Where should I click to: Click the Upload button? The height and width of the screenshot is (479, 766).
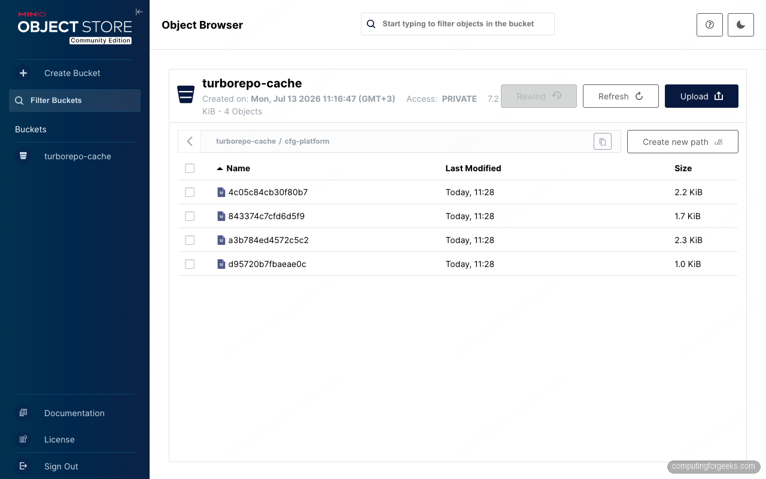pyautogui.click(x=701, y=96)
